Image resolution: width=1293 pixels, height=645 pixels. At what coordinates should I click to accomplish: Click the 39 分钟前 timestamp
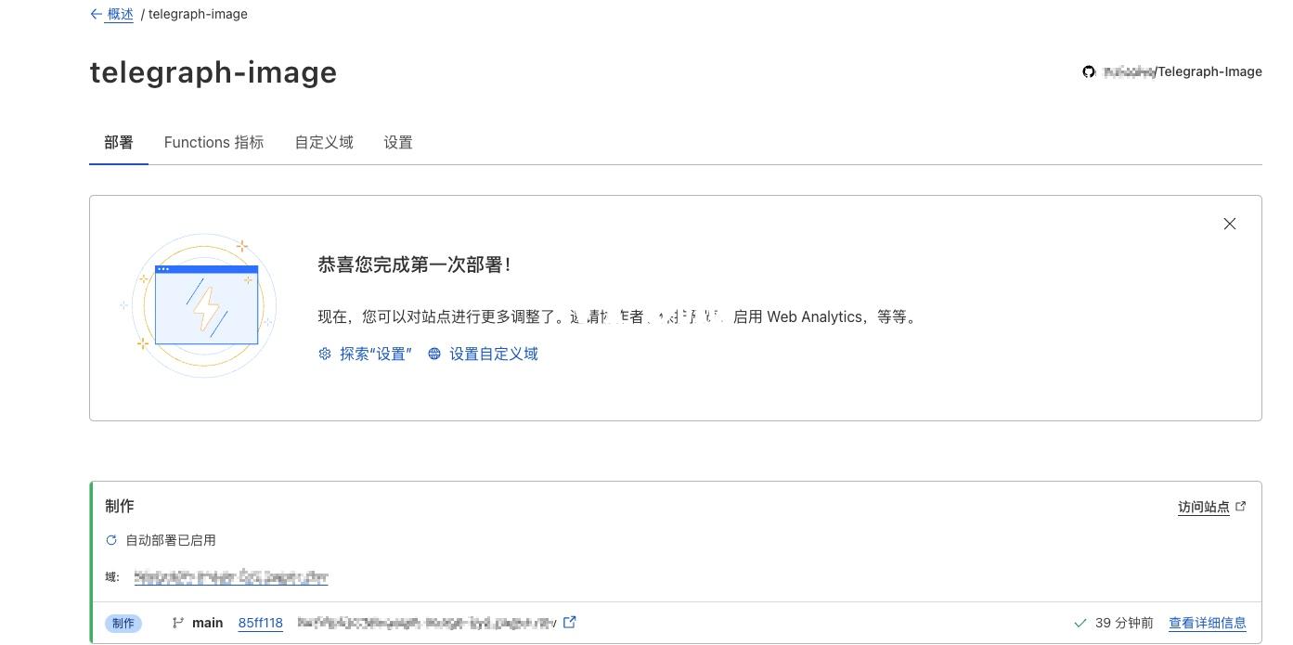point(1124,623)
